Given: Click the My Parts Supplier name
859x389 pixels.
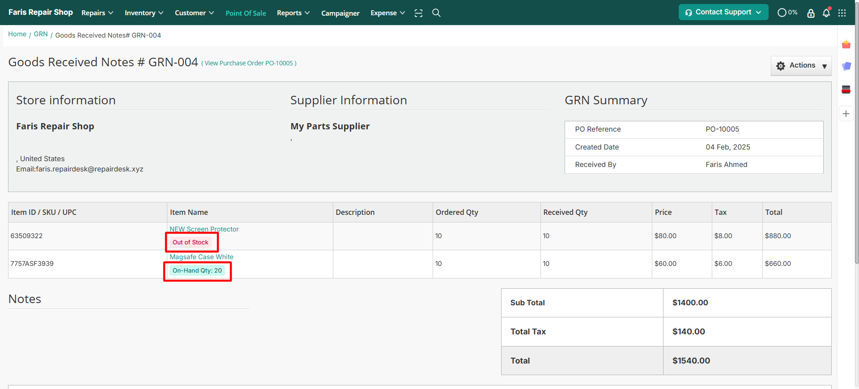Looking at the screenshot, I should [x=330, y=126].
